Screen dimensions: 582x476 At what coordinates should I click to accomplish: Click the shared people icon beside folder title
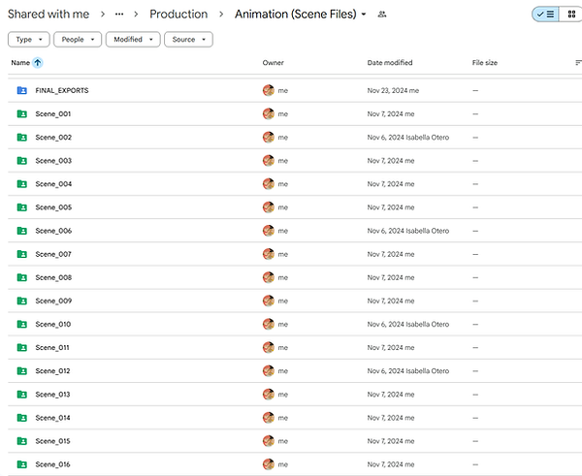click(382, 15)
